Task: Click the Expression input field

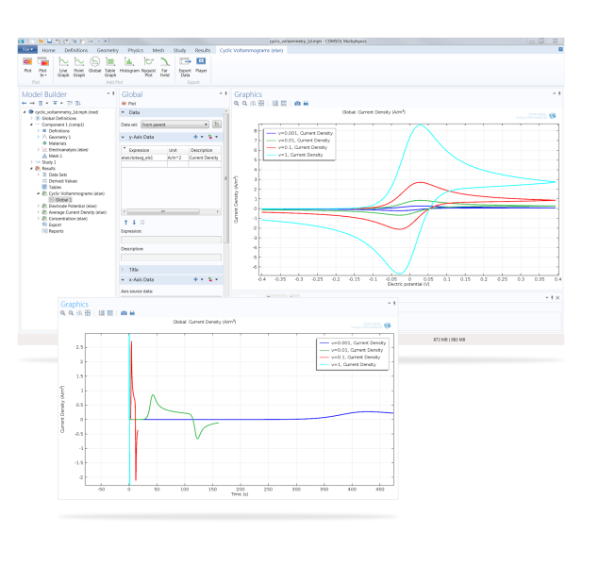Action: point(171,238)
